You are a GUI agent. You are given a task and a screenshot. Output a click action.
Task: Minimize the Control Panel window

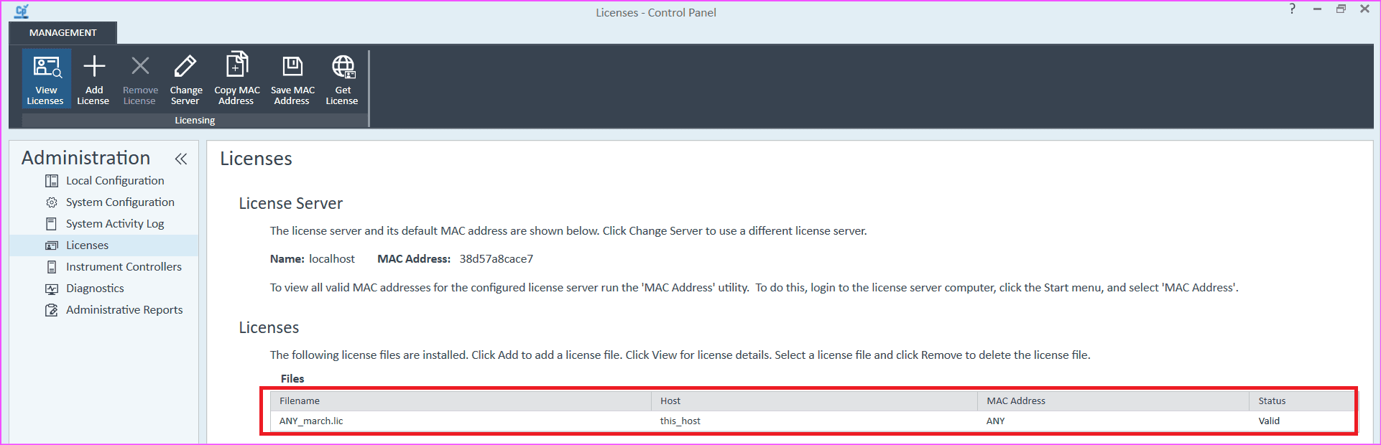1317,9
